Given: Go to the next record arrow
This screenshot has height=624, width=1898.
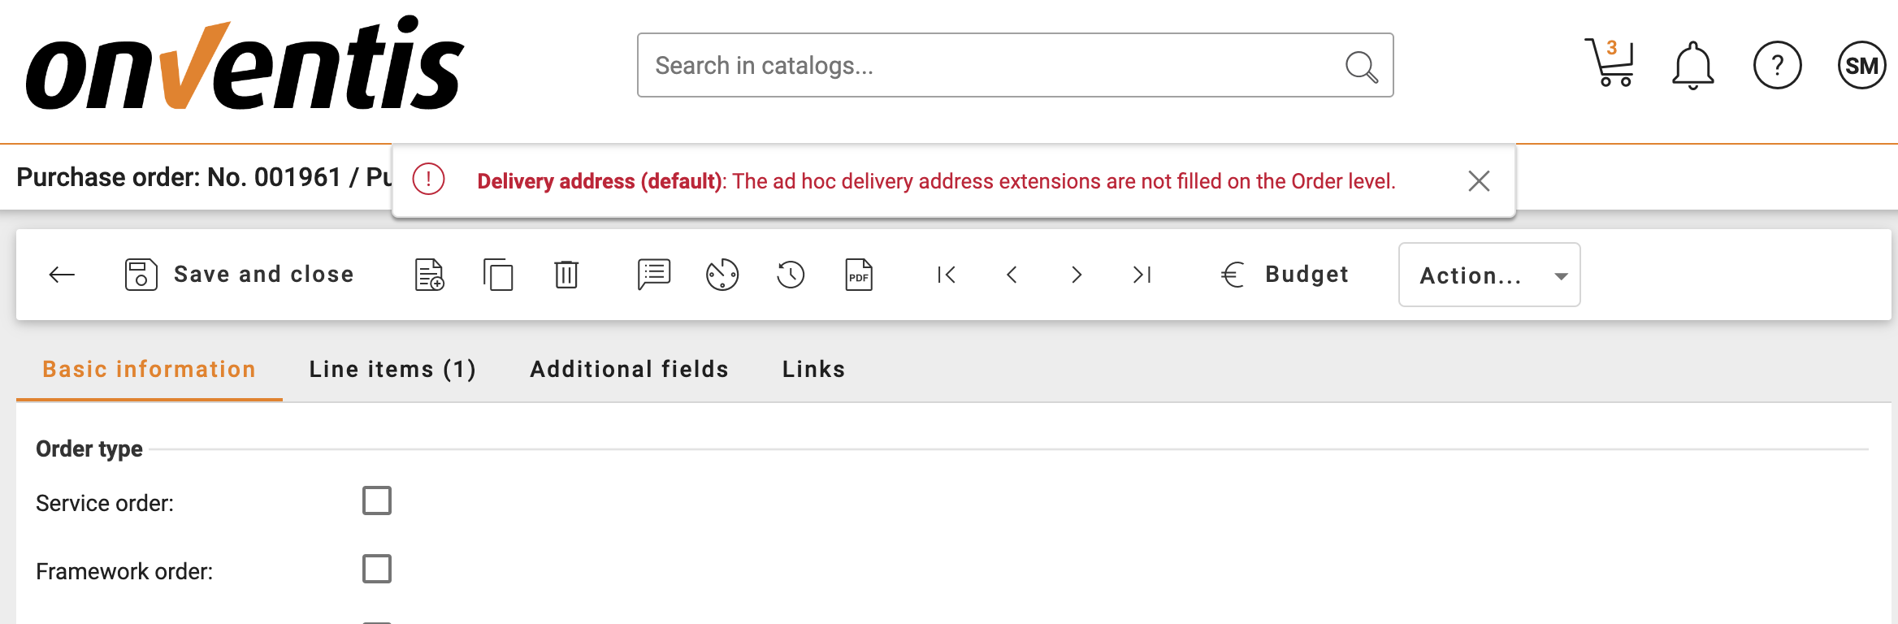Looking at the screenshot, I should (1077, 275).
